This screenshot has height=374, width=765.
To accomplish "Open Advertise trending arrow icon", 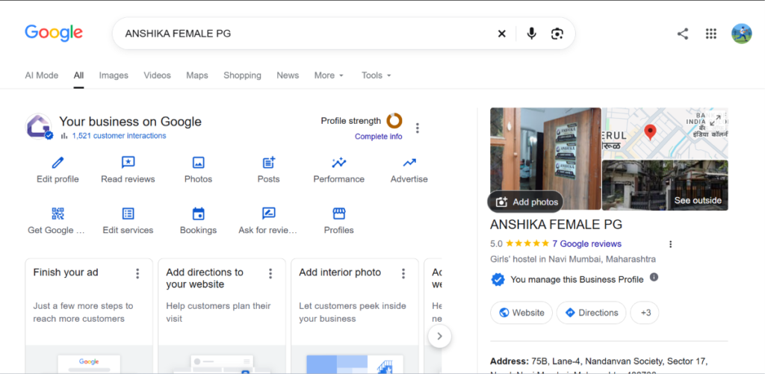I will pyautogui.click(x=409, y=163).
